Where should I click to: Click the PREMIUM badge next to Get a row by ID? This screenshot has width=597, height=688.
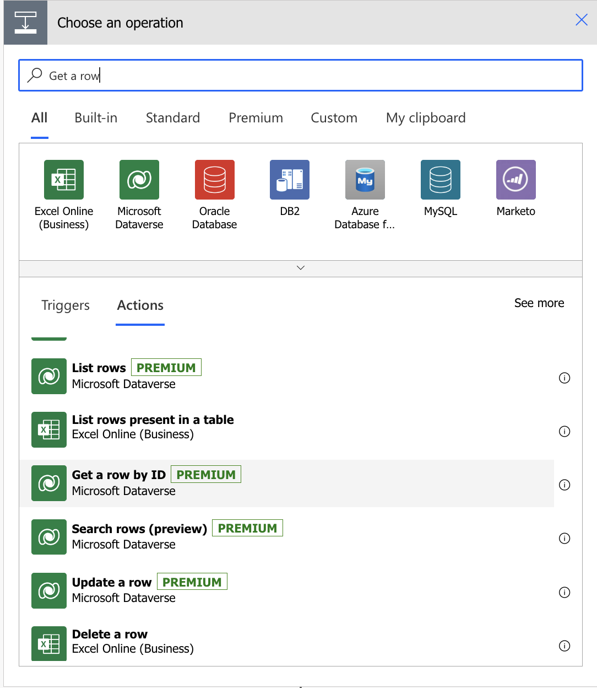pyautogui.click(x=206, y=475)
